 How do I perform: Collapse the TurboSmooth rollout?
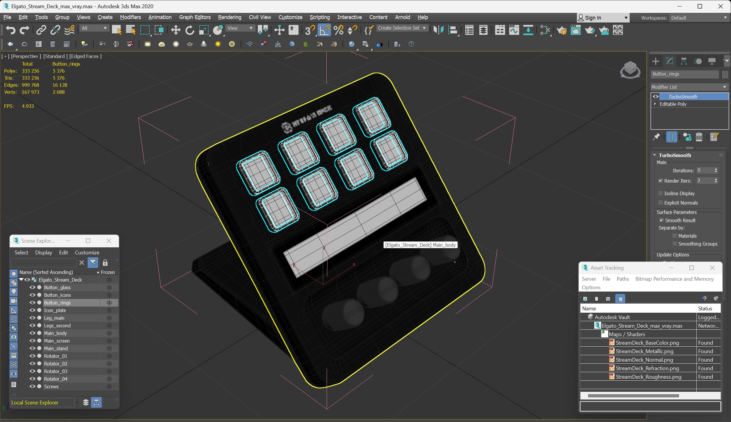click(655, 155)
